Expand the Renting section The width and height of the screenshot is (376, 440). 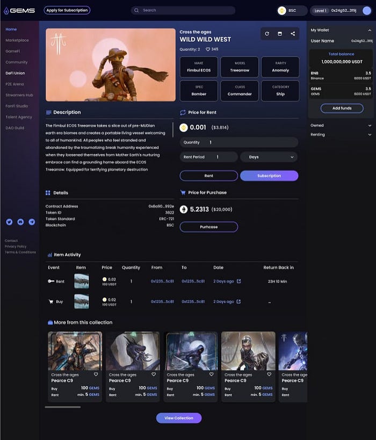pyautogui.click(x=370, y=135)
